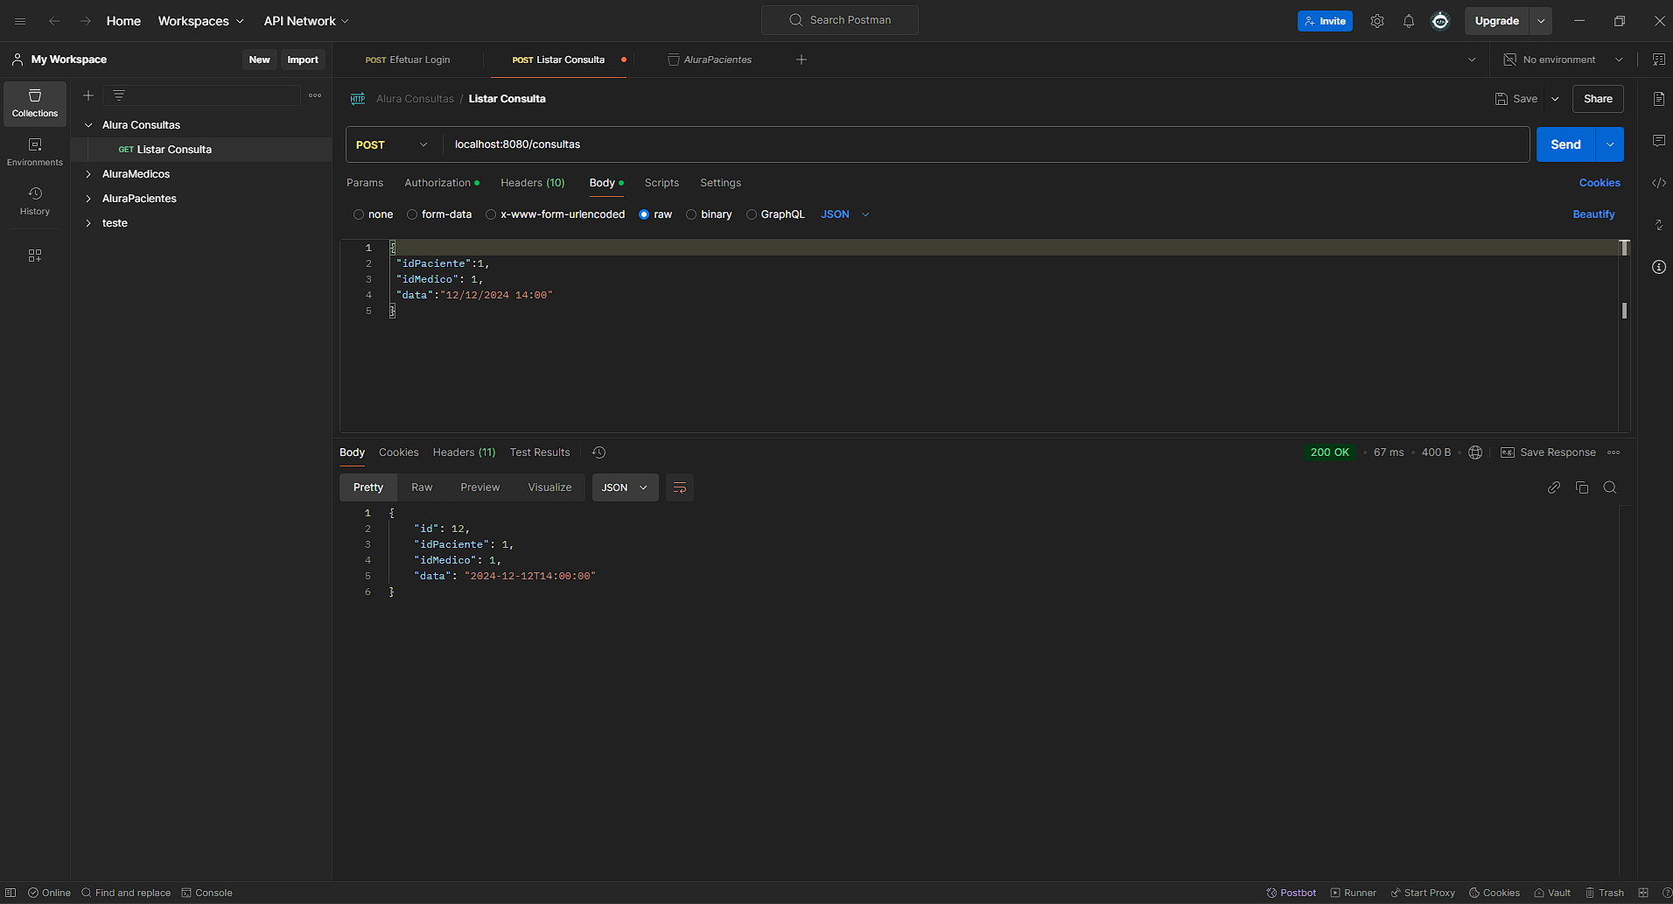Open the History sidebar panel
The image size is (1673, 904).
pyautogui.click(x=35, y=200)
